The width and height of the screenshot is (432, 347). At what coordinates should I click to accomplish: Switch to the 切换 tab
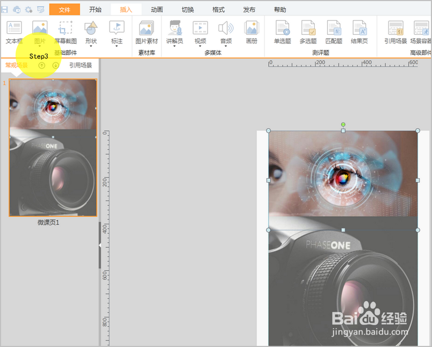(188, 10)
